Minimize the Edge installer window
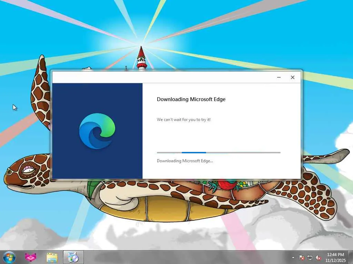The height and width of the screenshot is (264, 353). pyautogui.click(x=279, y=77)
